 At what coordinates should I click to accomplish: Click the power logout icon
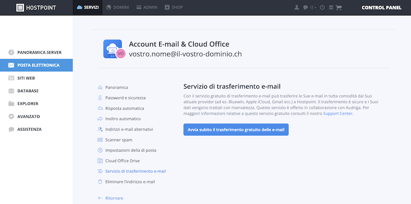[323, 7]
